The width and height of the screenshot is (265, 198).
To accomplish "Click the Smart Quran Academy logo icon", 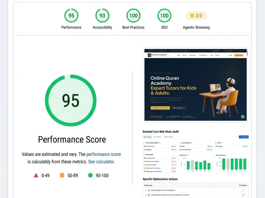I will tap(149, 55).
